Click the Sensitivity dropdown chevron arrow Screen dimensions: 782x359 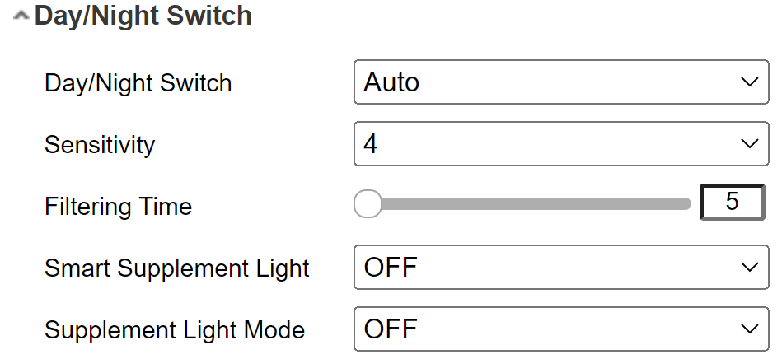pyautogui.click(x=749, y=144)
